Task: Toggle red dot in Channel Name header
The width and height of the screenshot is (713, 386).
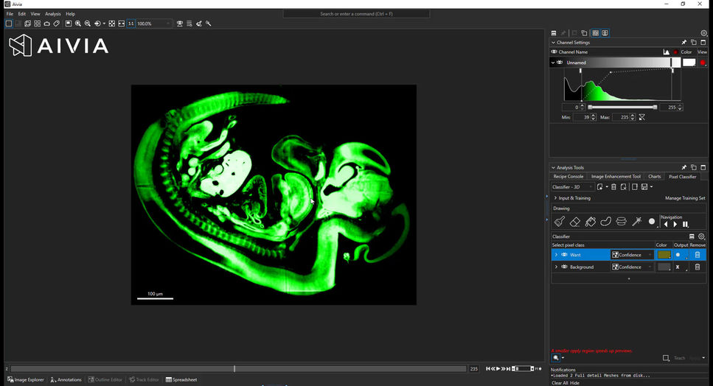Action: pyautogui.click(x=675, y=52)
